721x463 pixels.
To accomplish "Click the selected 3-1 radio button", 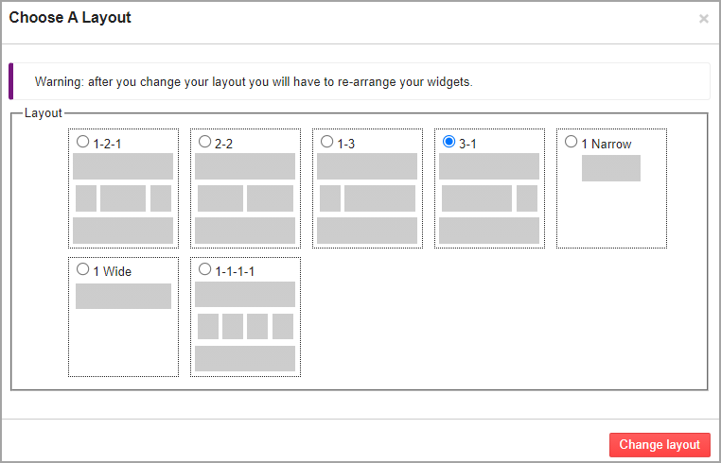I will click(448, 142).
